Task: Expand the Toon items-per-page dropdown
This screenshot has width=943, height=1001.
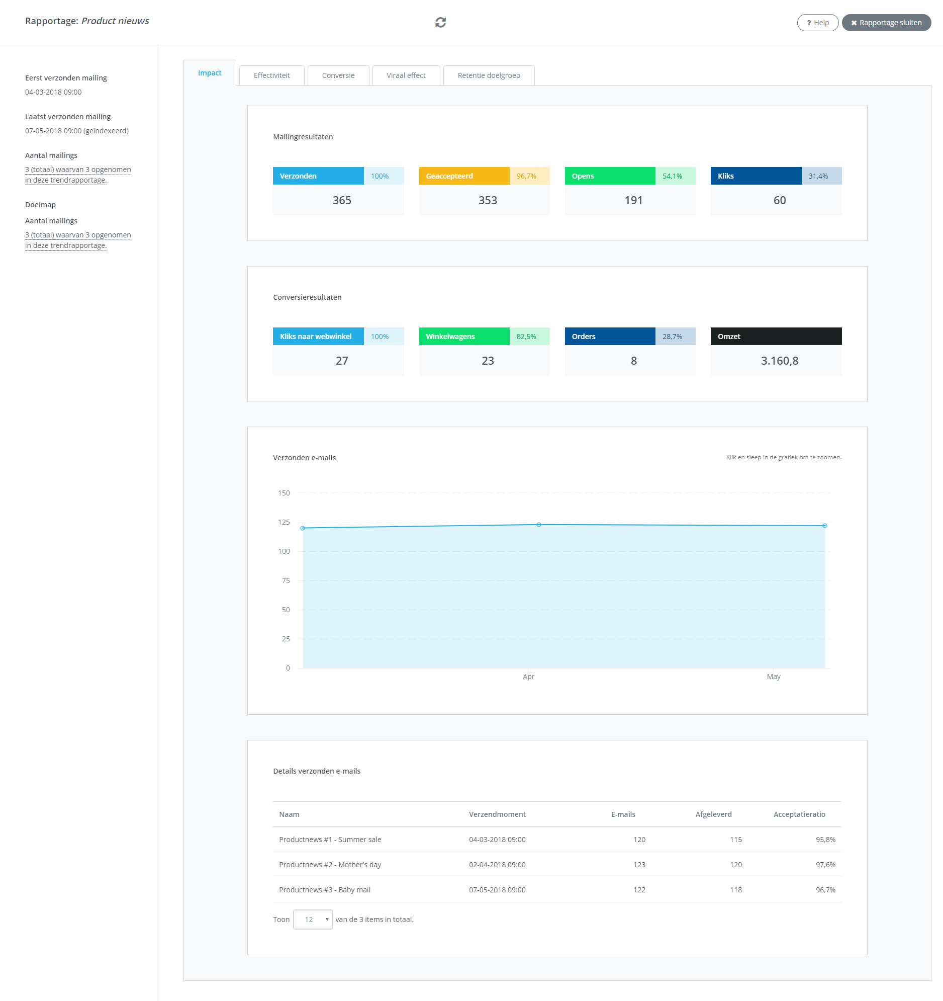Action: (313, 920)
